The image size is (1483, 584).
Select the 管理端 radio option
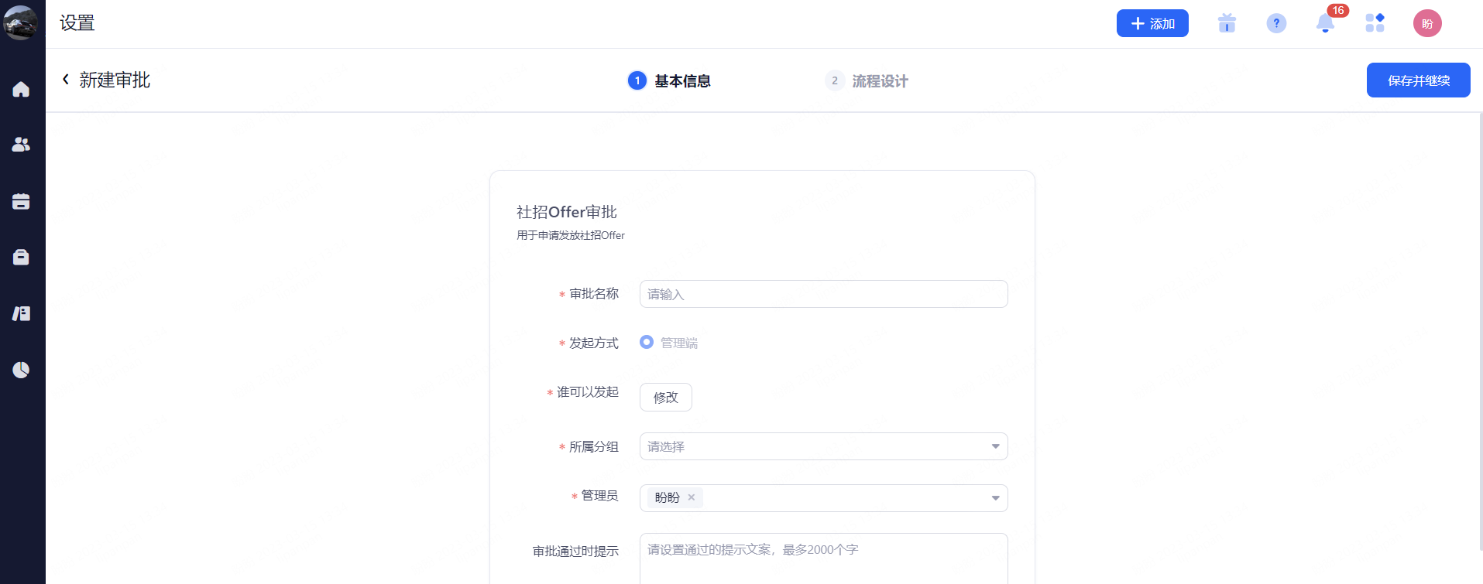647,342
